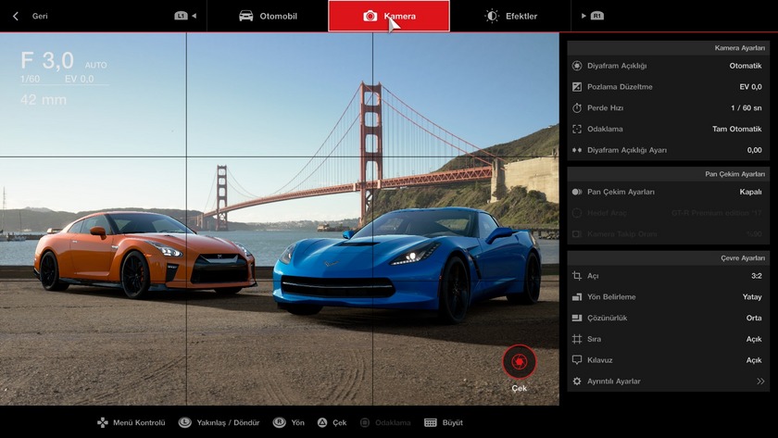Select the Perde Hızı shutter speed row

click(668, 108)
